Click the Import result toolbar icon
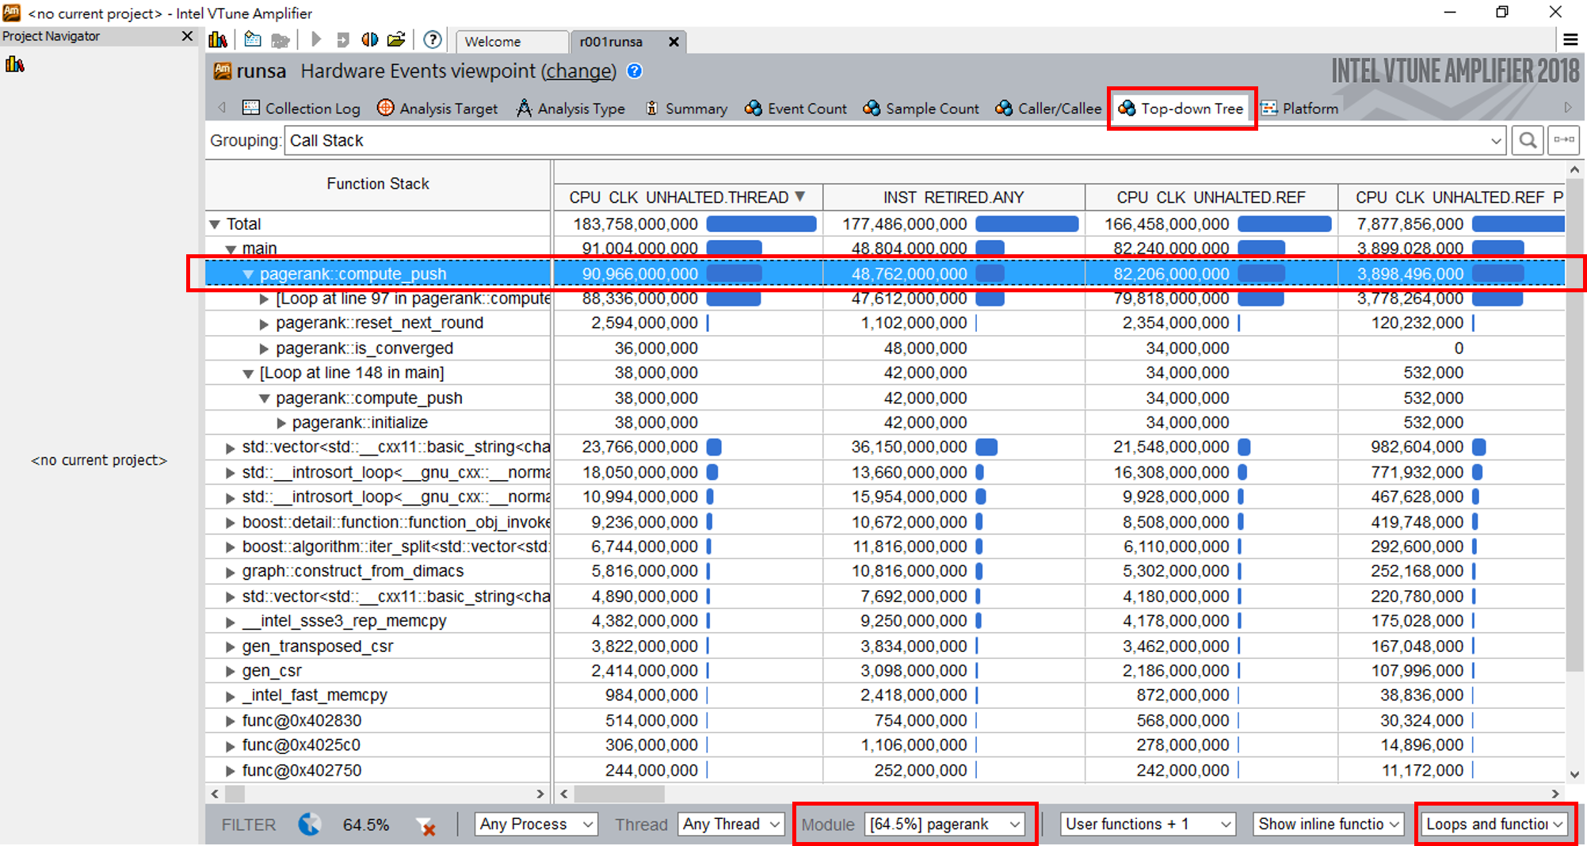The width and height of the screenshot is (1587, 846). pos(343,40)
